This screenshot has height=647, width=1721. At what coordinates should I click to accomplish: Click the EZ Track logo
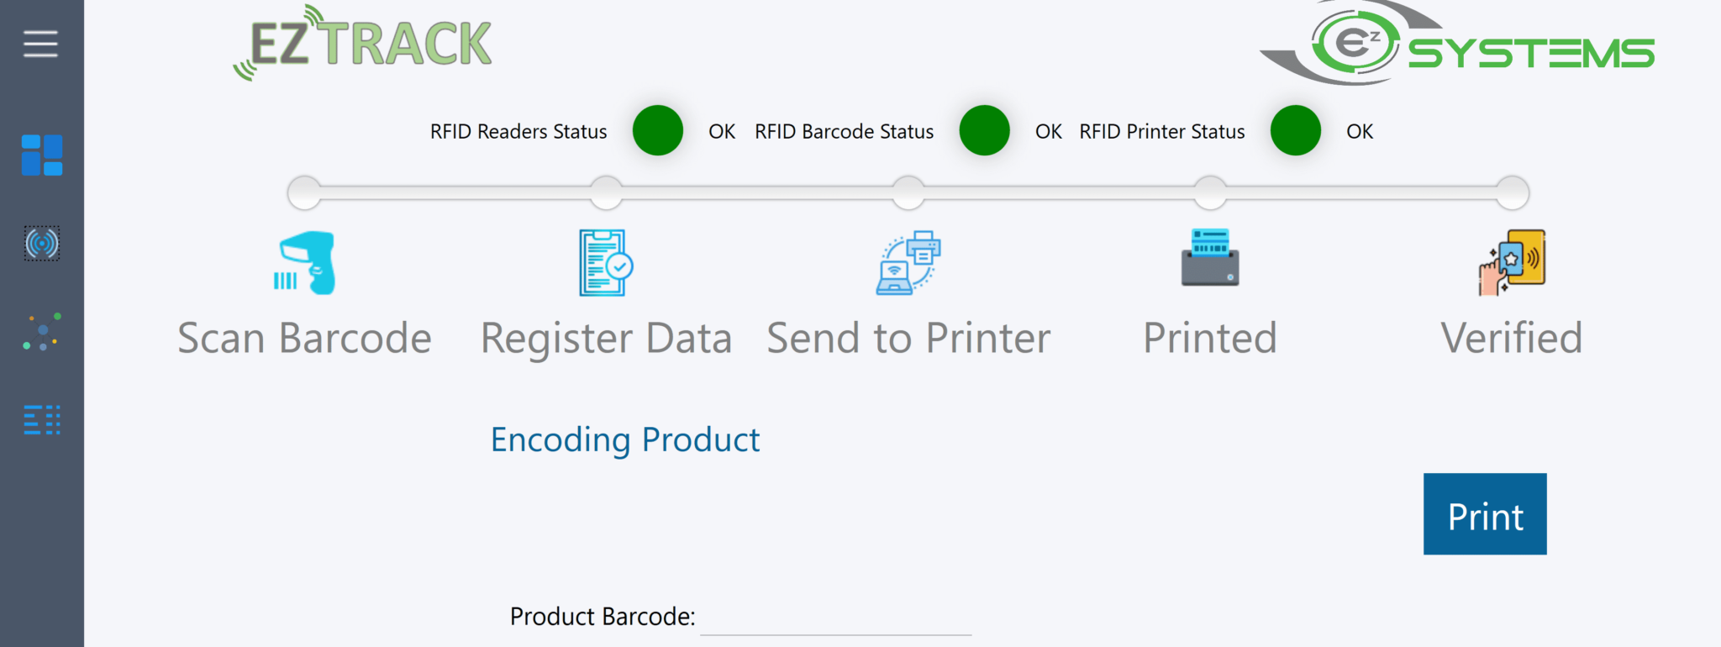pyautogui.click(x=363, y=44)
